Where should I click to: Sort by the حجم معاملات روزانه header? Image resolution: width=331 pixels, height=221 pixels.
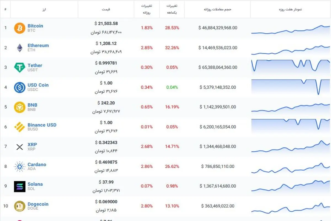[217, 9]
